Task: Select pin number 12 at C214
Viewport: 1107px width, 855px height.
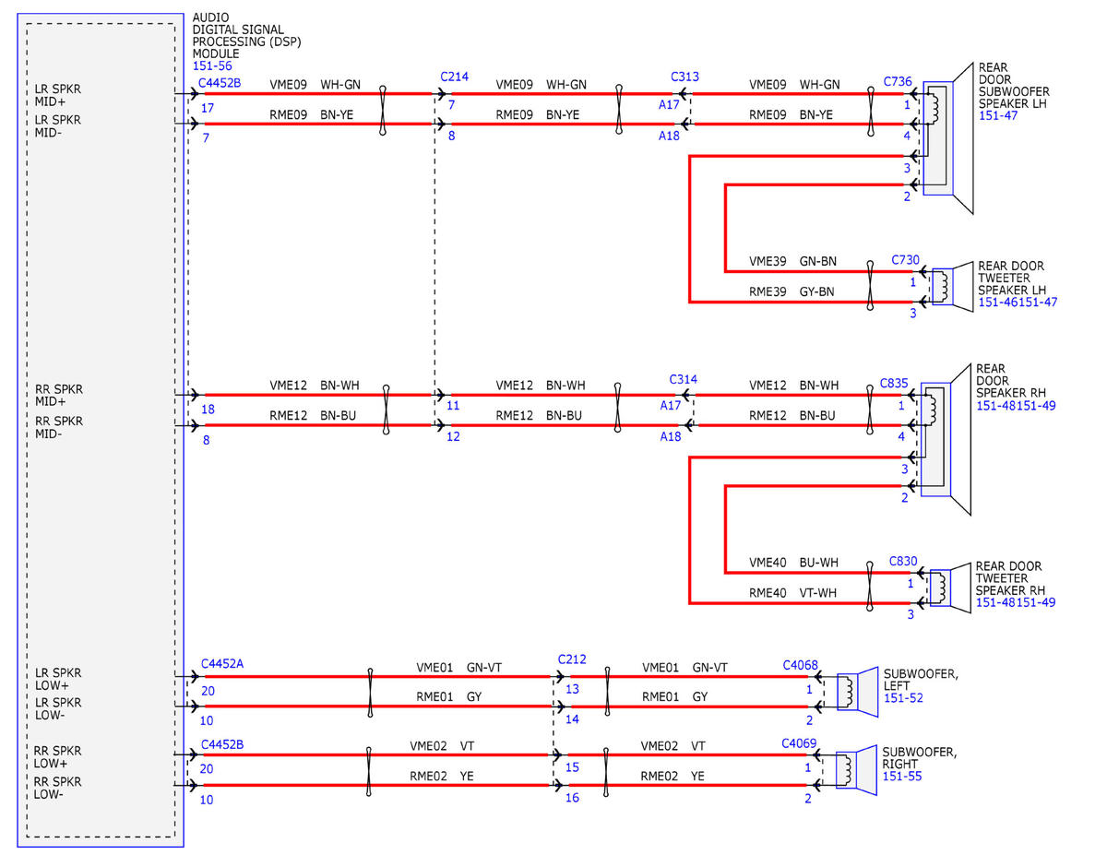Action: pyautogui.click(x=454, y=436)
